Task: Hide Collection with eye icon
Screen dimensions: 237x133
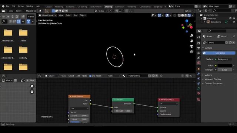Action: point(234,18)
